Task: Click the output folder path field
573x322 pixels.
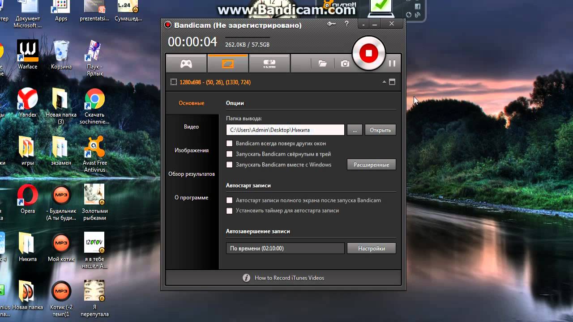Action: pos(285,130)
